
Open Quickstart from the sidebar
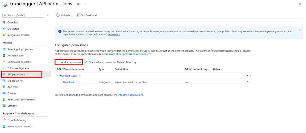pos(13,29)
